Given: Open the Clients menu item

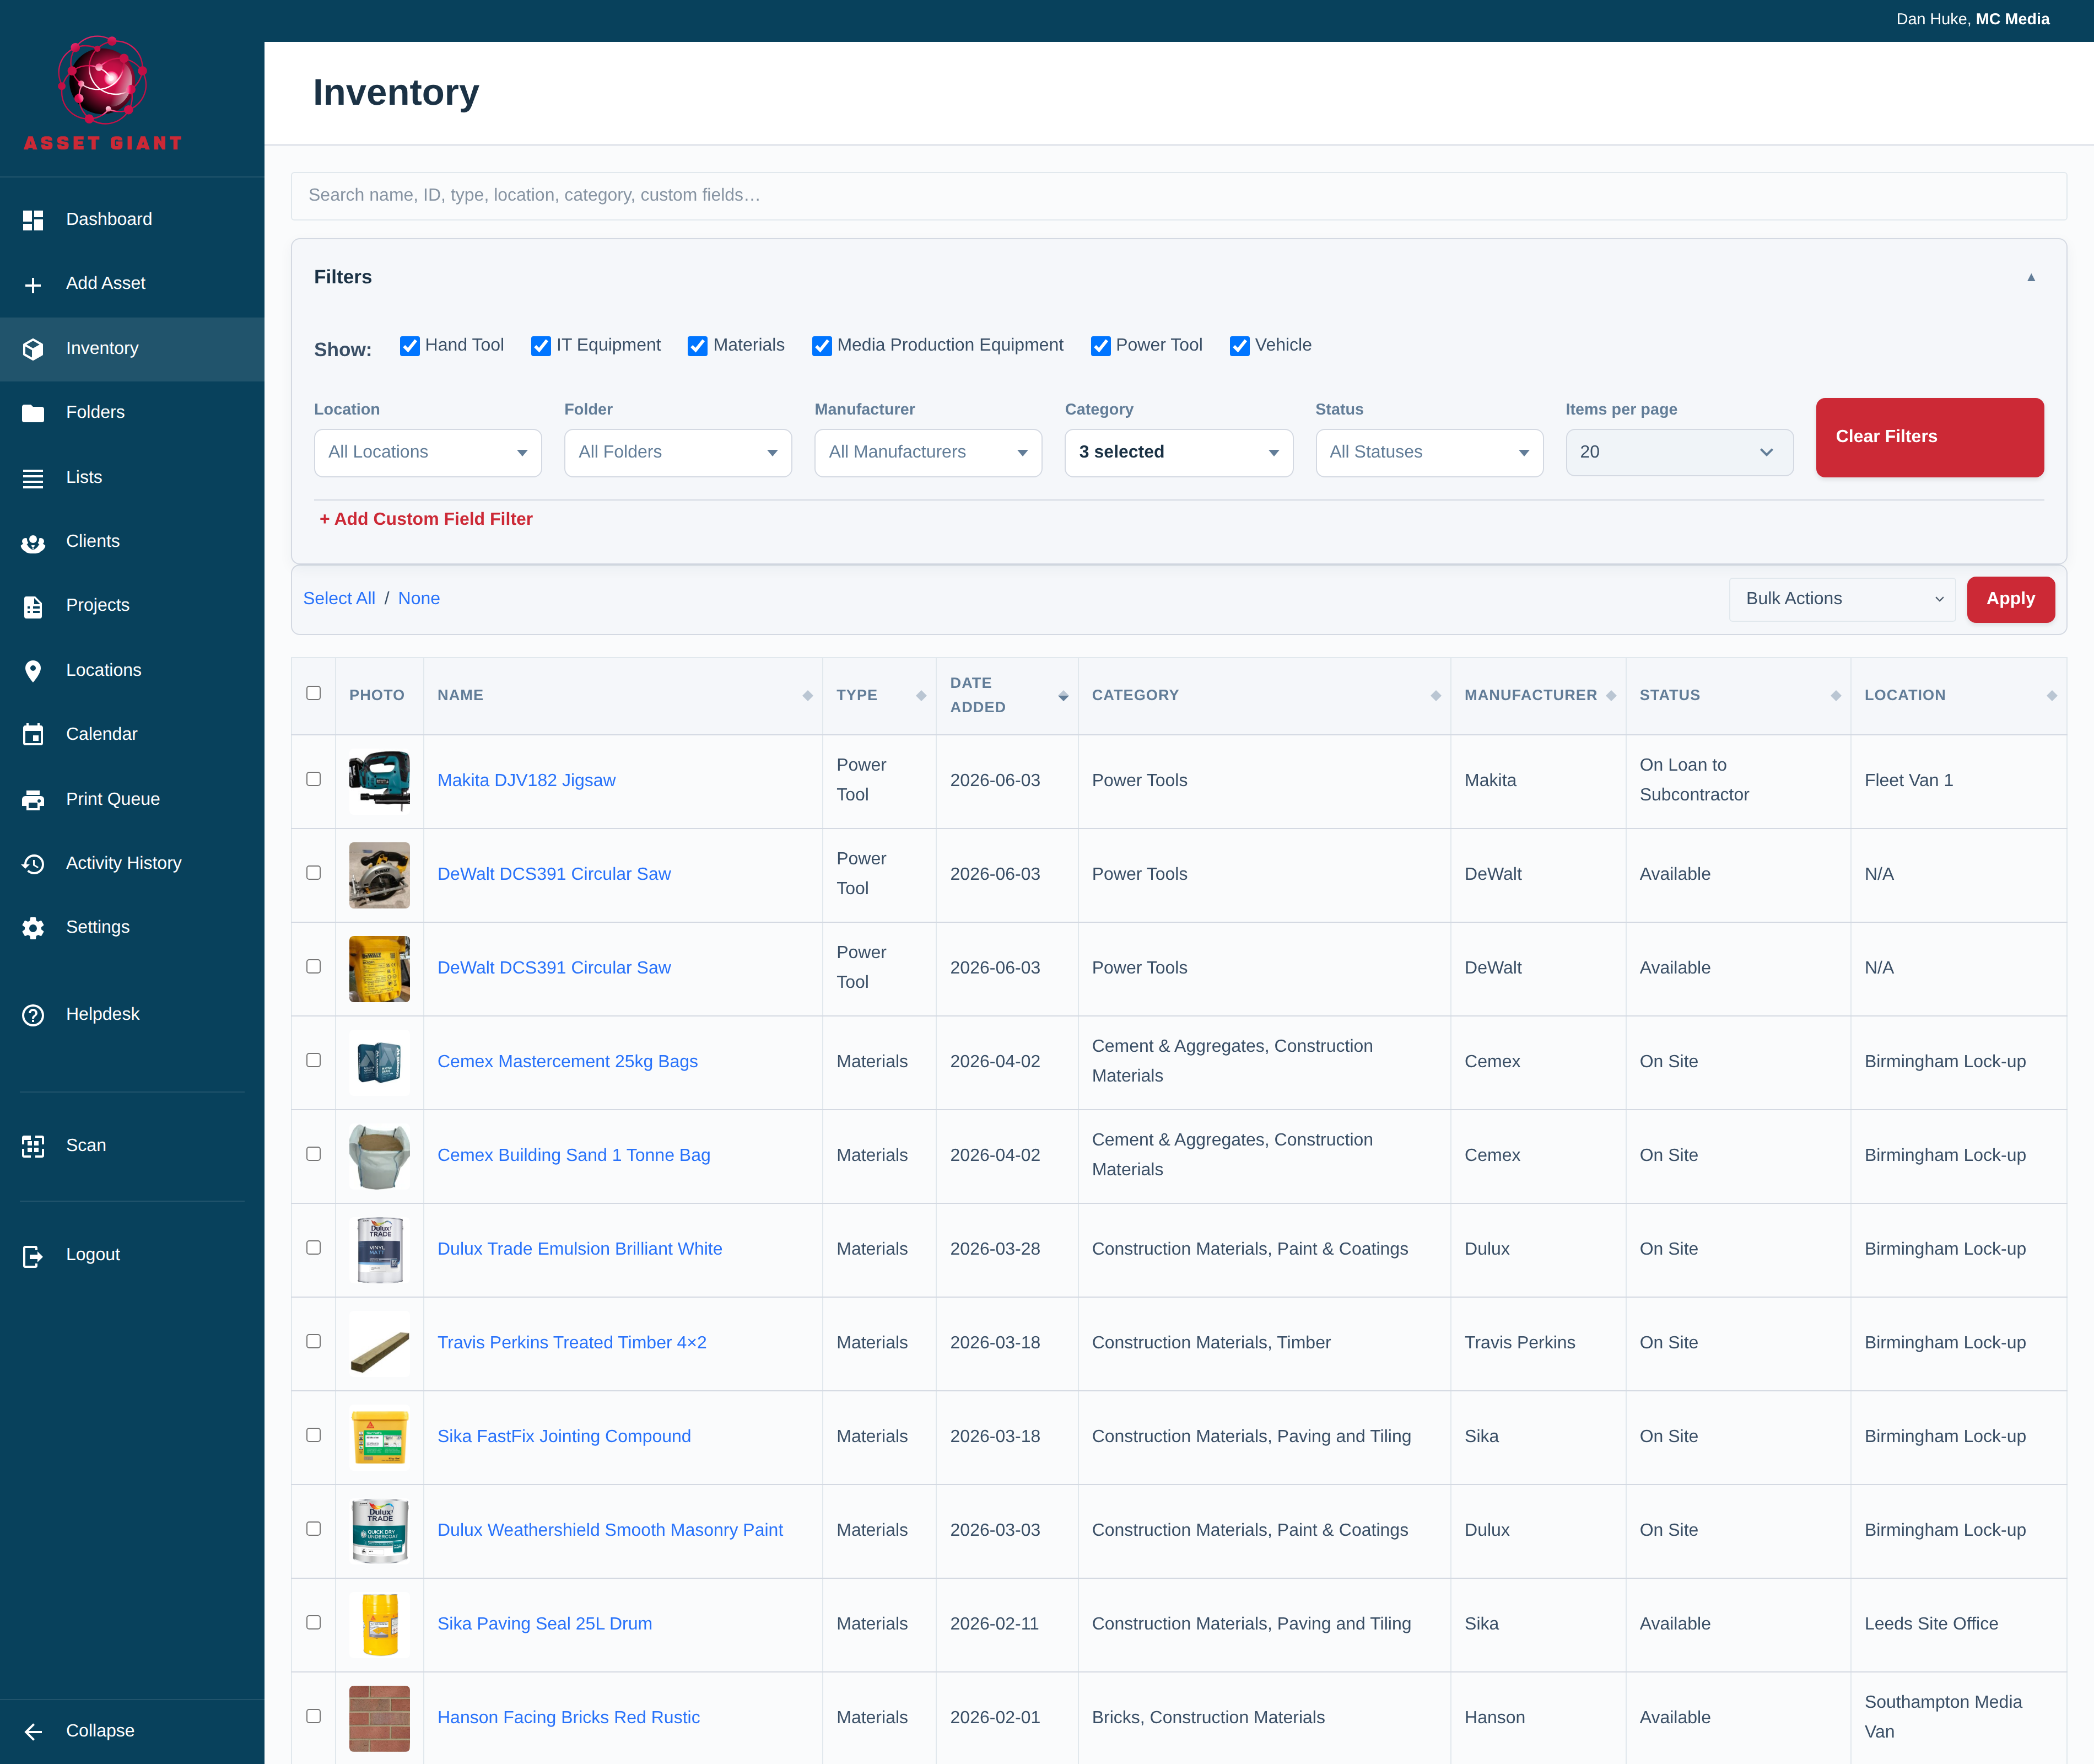Looking at the screenshot, I should coord(132,542).
